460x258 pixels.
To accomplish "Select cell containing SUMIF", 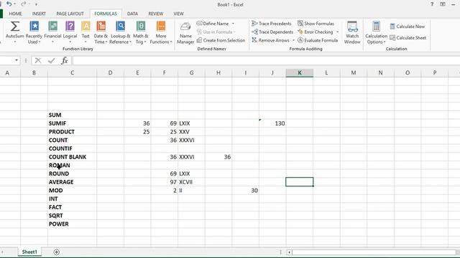I will pyautogui.click(x=72, y=123).
